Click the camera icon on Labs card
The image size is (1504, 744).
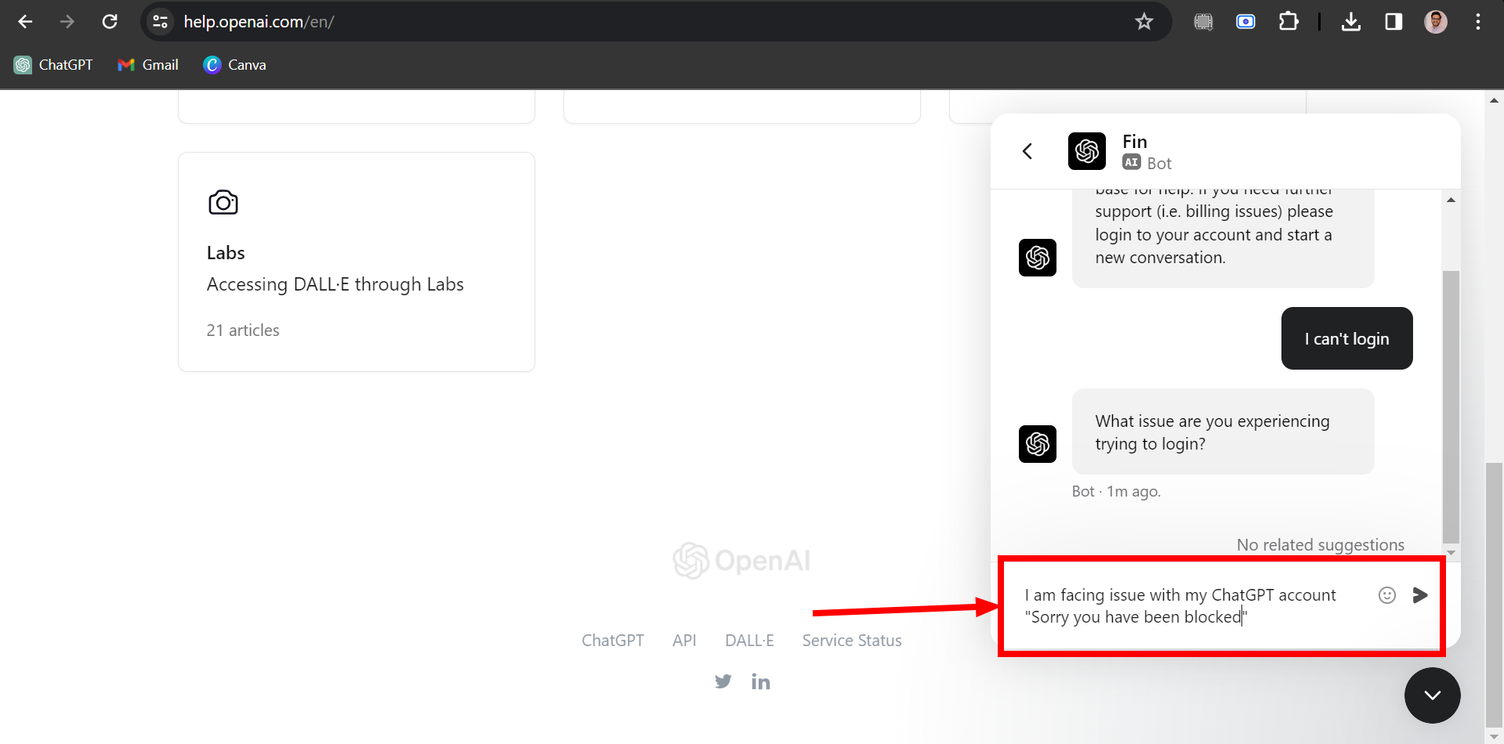click(223, 203)
